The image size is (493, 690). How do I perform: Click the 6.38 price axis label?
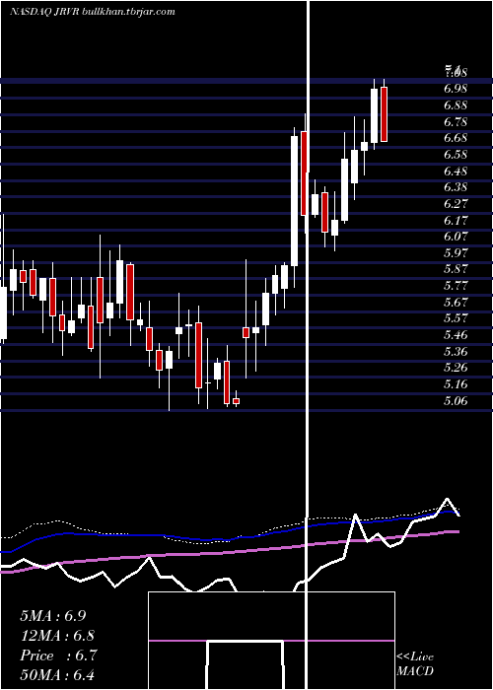(456, 187)
